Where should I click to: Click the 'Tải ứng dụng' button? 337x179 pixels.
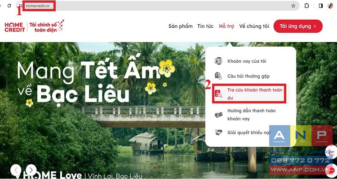coord(298,26)
